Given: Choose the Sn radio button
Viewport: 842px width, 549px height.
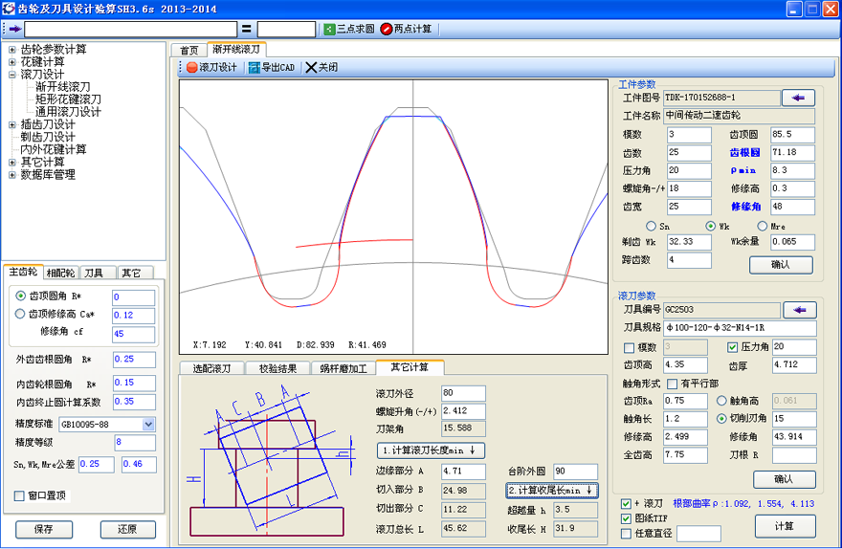Looking at the screenshot, I should (x=651, y=226).
